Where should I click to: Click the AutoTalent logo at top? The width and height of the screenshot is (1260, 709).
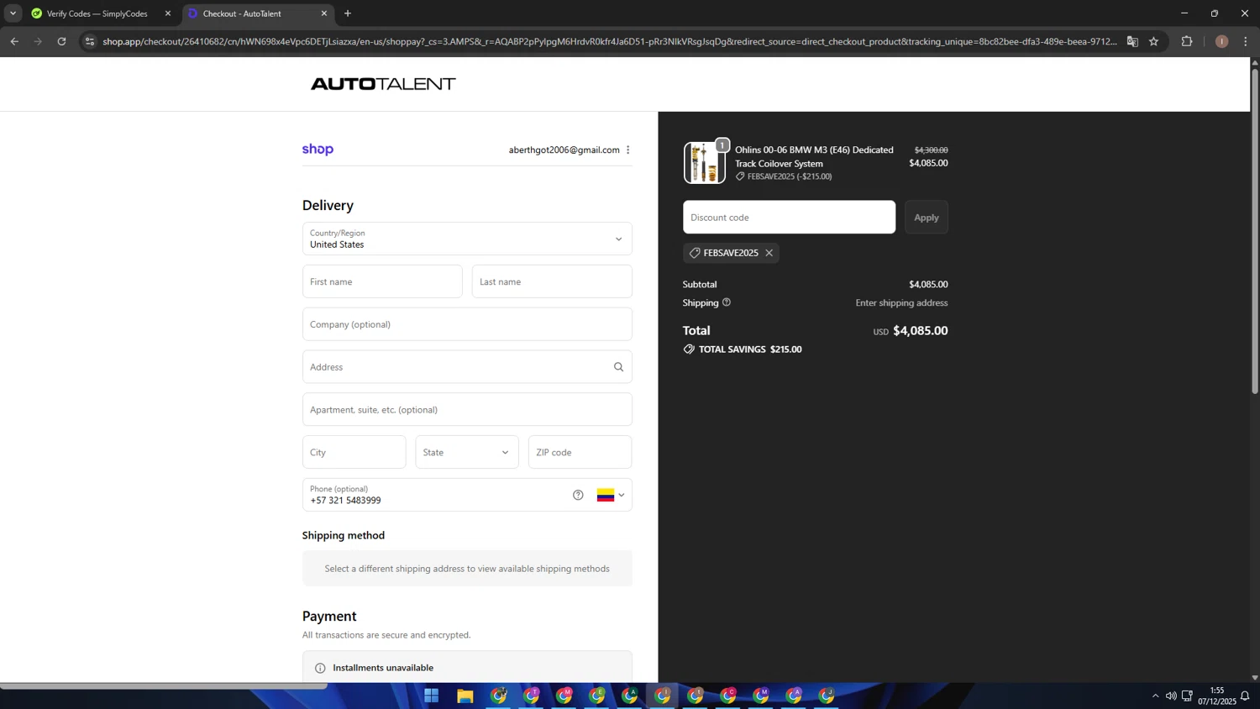click(383, 84)
